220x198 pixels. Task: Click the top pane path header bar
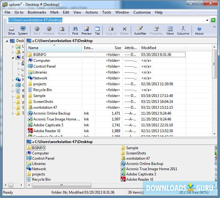(122, 41)
